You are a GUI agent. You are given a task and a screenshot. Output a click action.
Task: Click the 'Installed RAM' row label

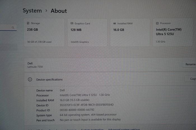point(45,100)
